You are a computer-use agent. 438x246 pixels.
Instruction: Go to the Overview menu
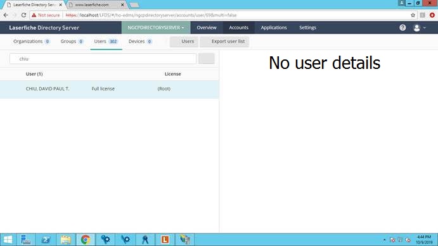coord(207,28)
